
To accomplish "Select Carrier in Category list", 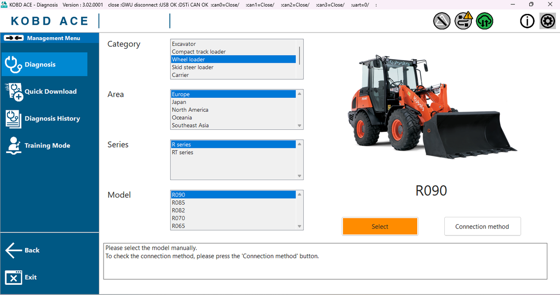I will coord(233,75).
